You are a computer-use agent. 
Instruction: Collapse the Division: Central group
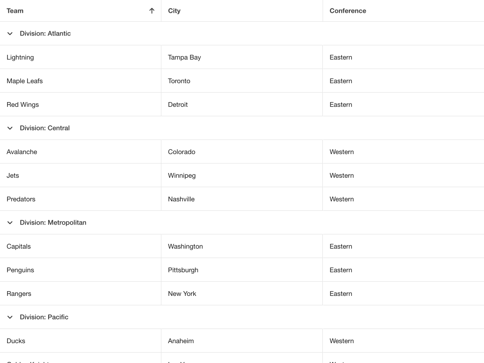click(x=10, y=128)
